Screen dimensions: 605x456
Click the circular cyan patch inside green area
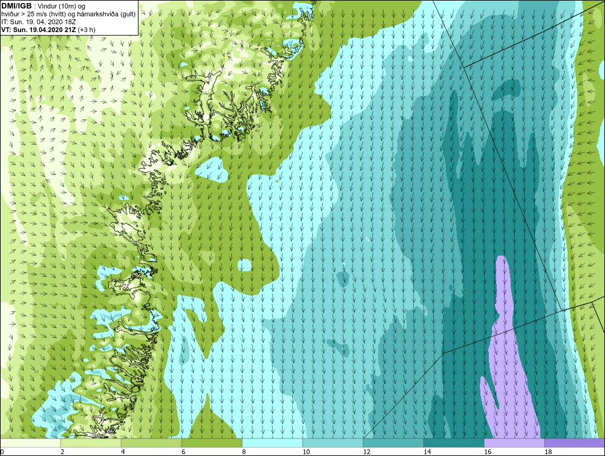pyautogui.click(x=244, y=265)
